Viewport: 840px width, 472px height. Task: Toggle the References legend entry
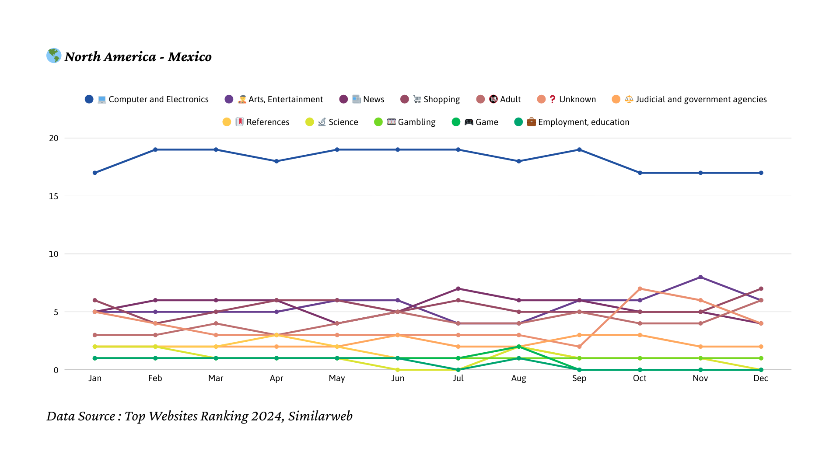267,122
